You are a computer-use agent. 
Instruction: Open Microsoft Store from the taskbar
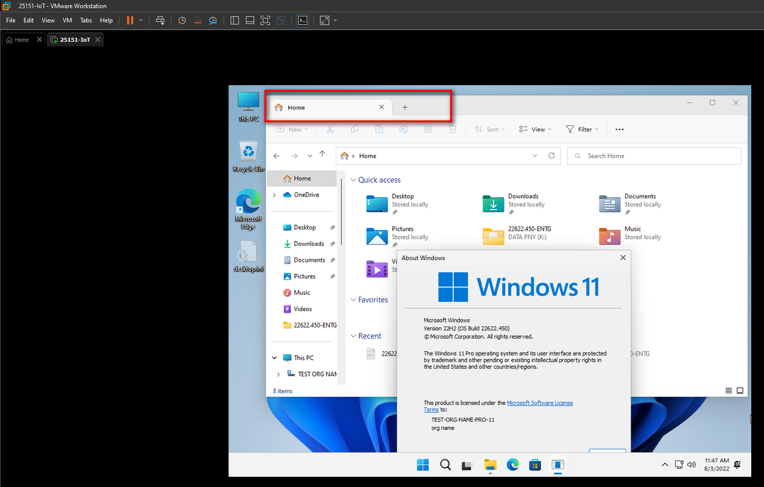[535, 465]
